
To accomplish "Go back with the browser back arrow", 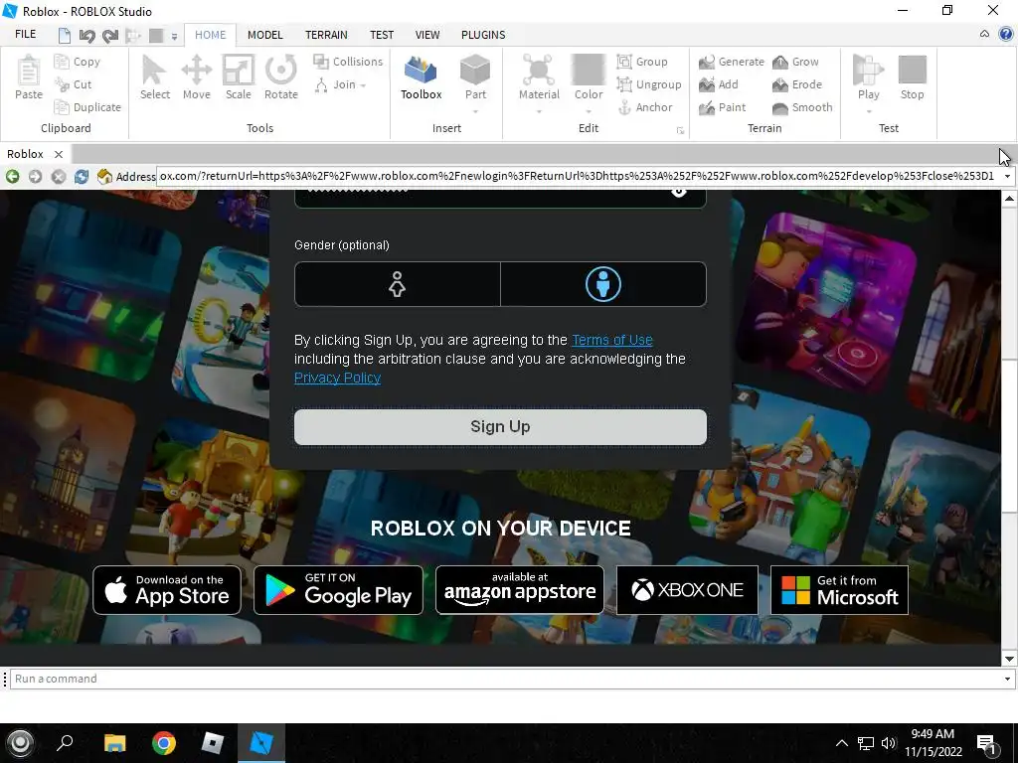I will pyautogui.click(x=12, y=177).
